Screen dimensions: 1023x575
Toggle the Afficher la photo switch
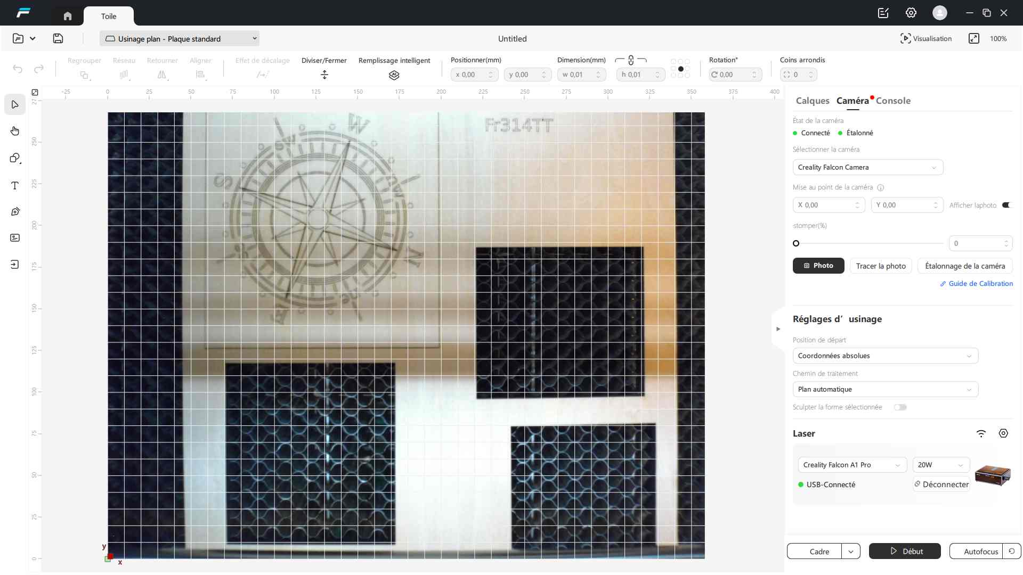(1006, 205)
